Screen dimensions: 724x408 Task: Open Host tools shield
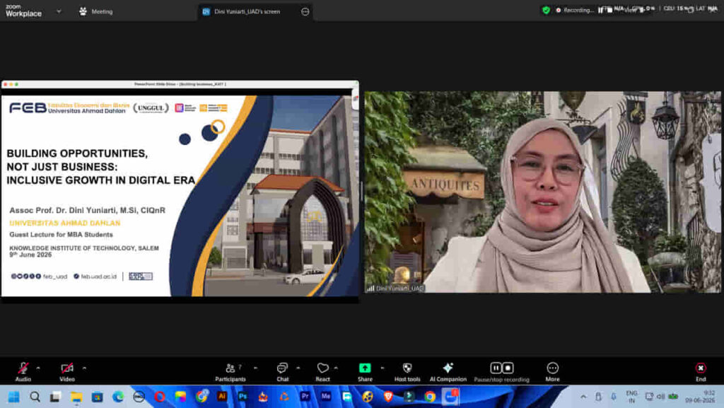407,372
